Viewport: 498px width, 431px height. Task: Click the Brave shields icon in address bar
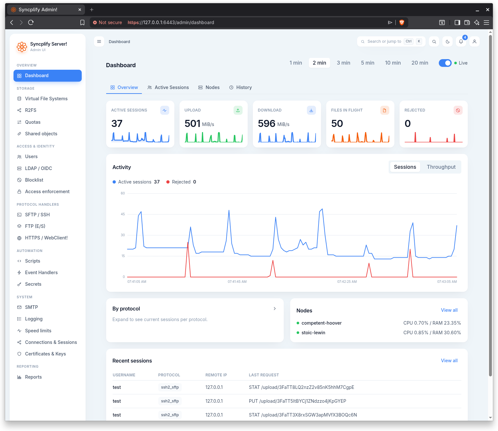pos(401,22)
